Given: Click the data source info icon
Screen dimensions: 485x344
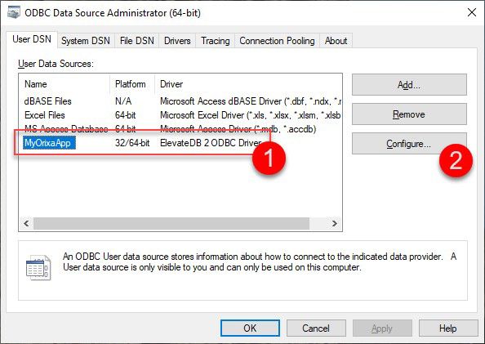Looking at the screenshot, I should point(38,267).
